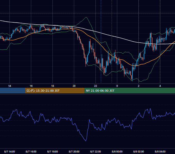
Task: Select the 4 hour axis label
Action: coord(160,86)
